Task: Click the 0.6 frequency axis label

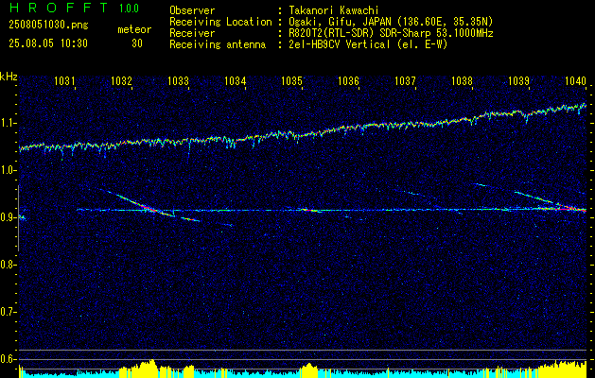Action: [x=6, y=359]
